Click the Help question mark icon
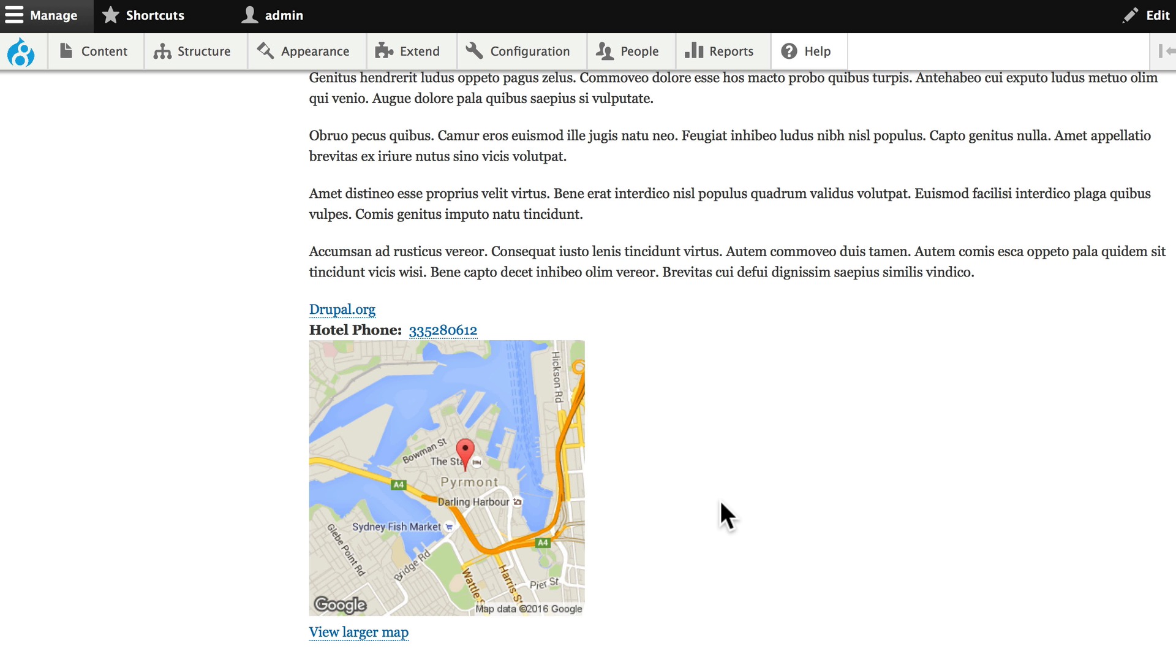 [790, 51]
